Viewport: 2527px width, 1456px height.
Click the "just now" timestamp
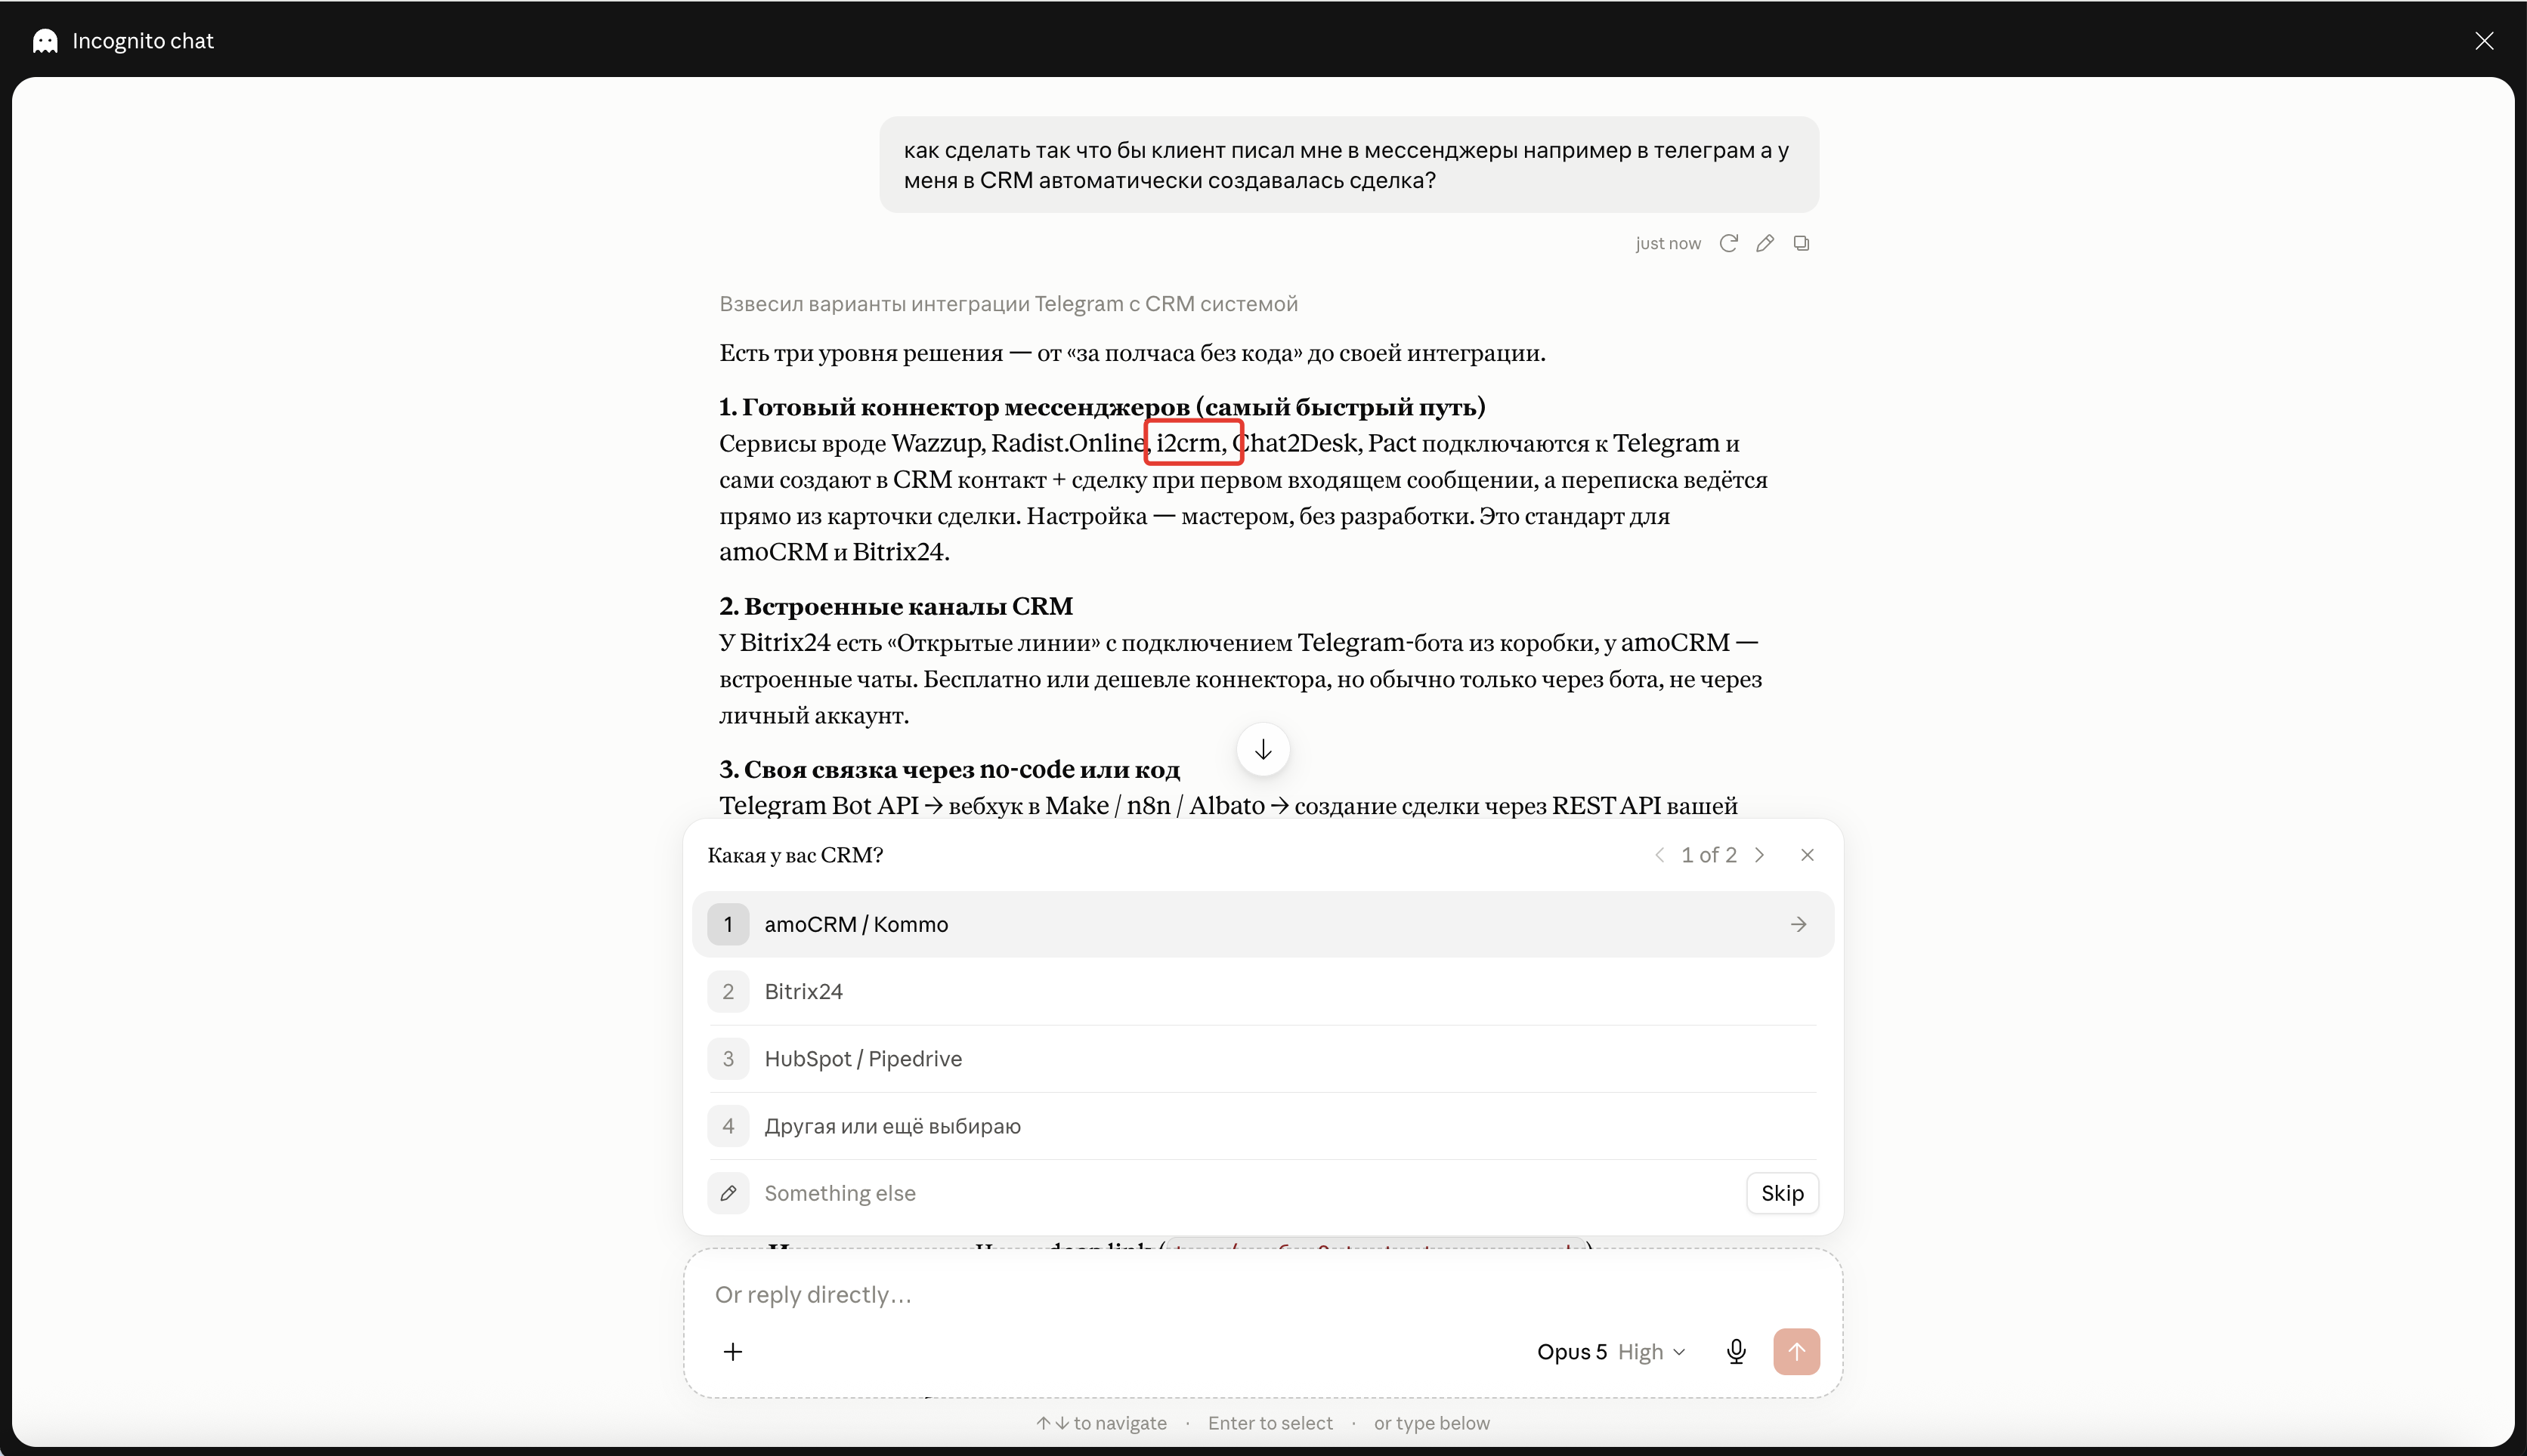tap(1668, 243)
